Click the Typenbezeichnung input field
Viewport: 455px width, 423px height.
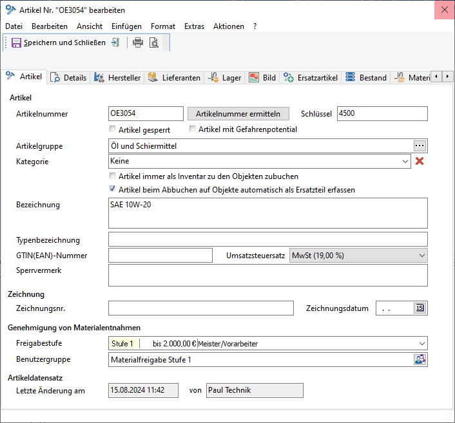click(268, 240)
